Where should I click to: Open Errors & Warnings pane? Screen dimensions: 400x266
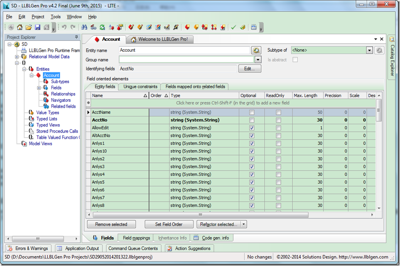pyautogui.click(x=28, y=249)
